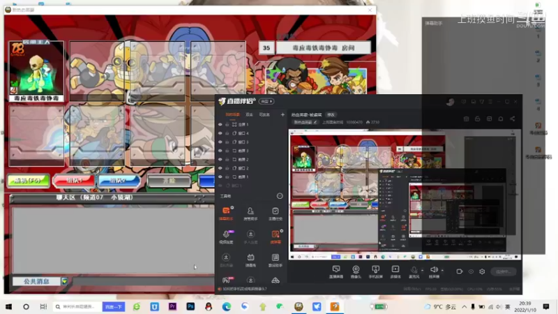Click the stream preview thumbnail area
The image size is (558, 314).
click(x=405, y=195)
